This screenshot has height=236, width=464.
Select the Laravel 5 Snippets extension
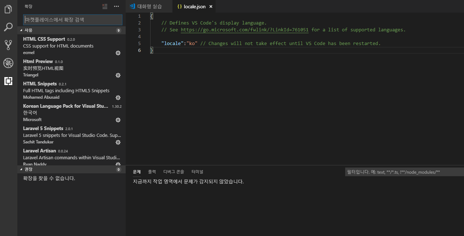[71, 135]
